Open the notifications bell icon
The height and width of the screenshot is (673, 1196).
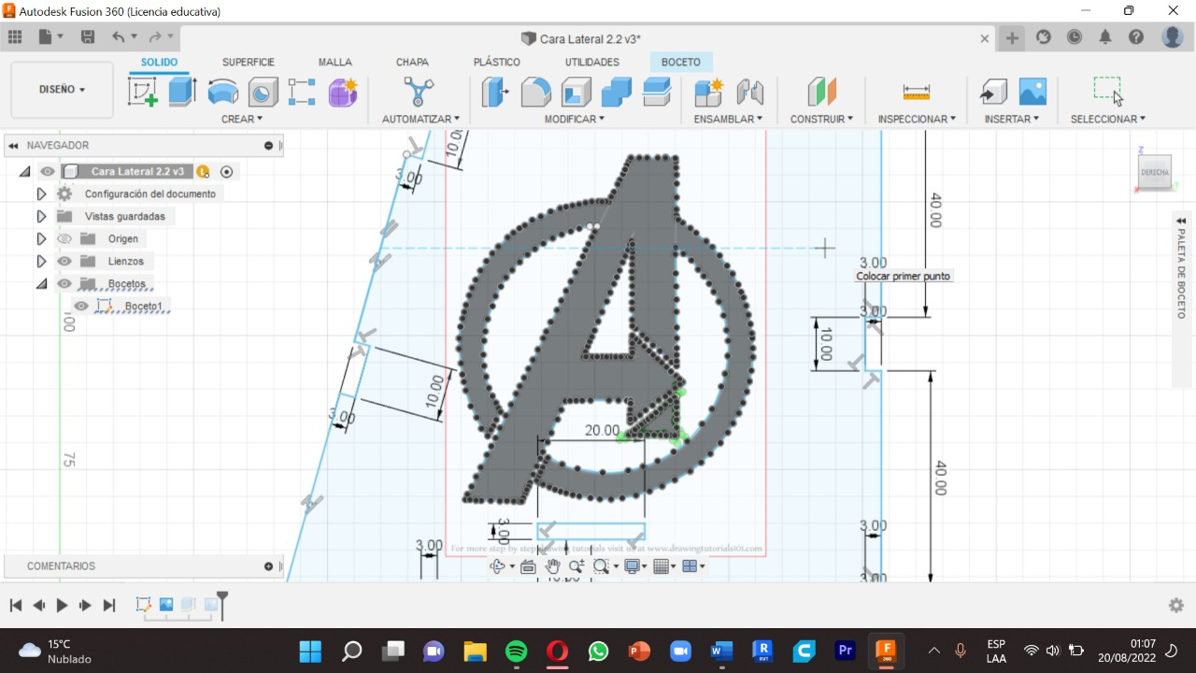1105,37
